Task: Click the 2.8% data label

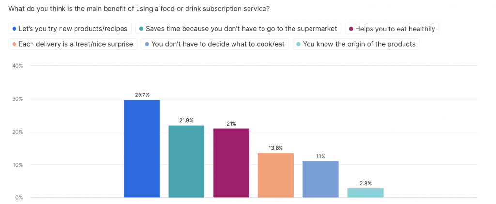Action: [365, 184]
